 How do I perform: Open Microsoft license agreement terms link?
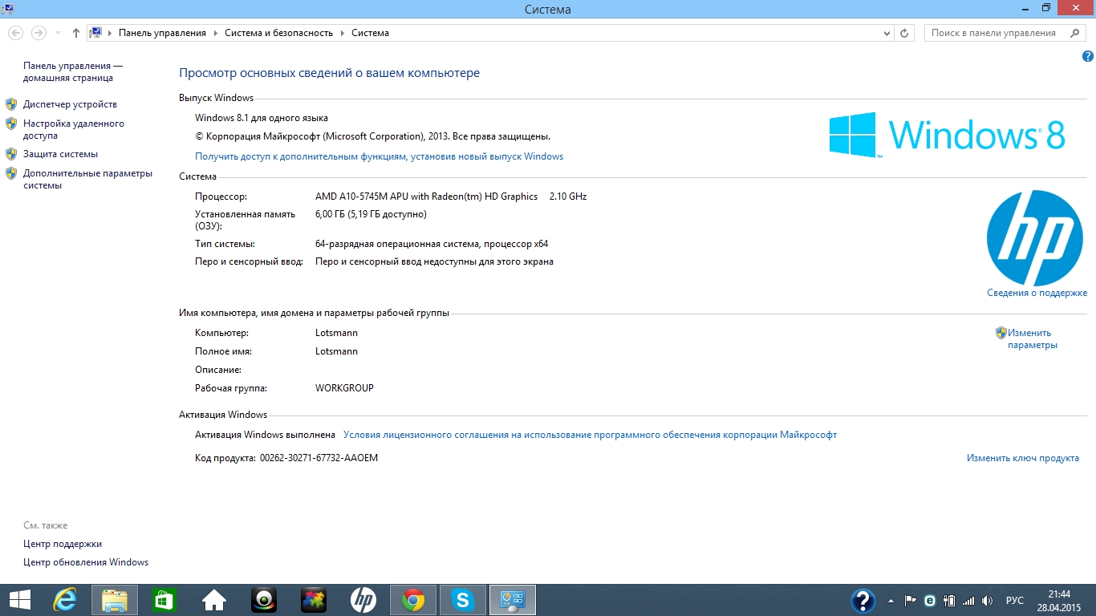pyautogui.click(x=590, y=435)
